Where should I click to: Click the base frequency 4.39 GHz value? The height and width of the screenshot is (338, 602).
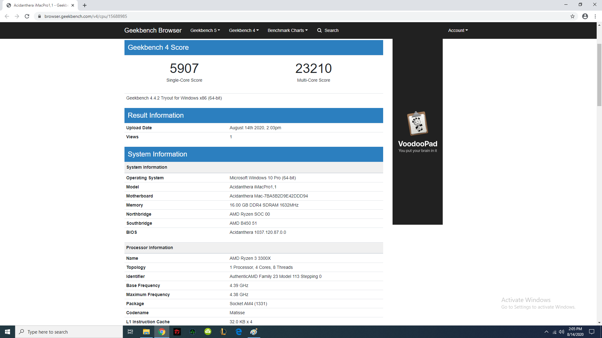[239, 285]
